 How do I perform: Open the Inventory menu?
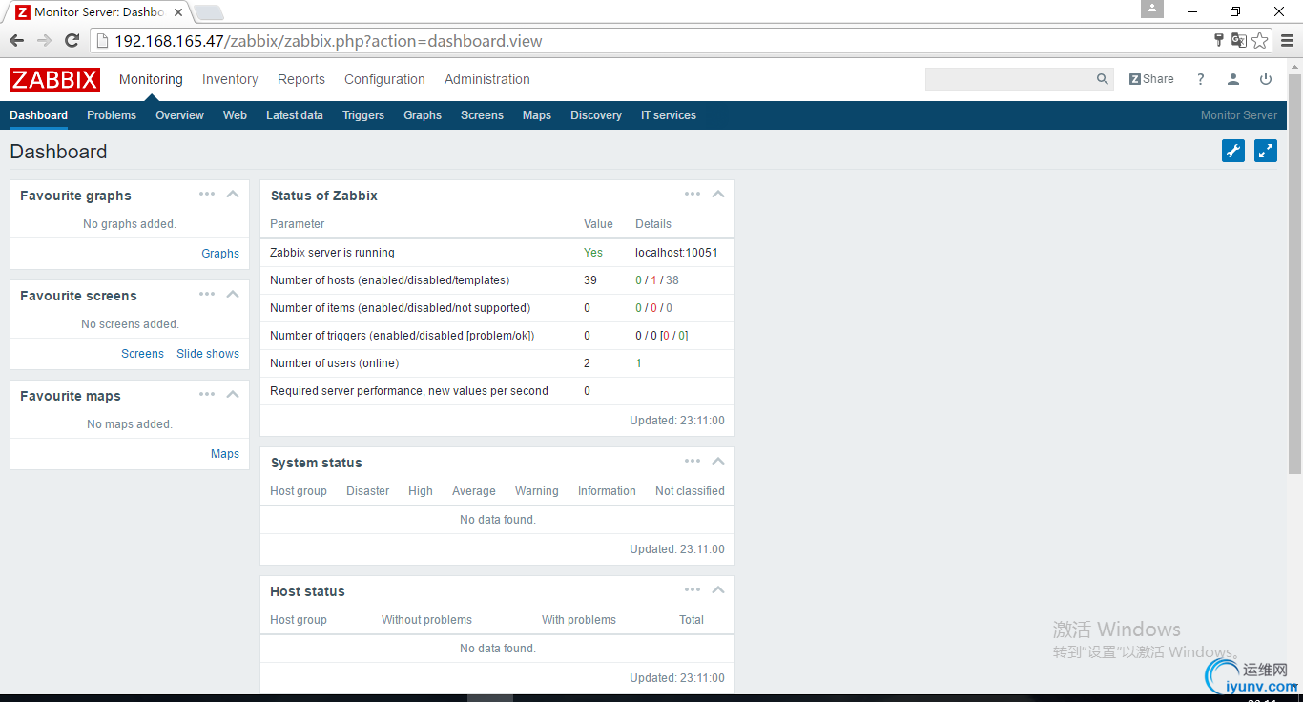coord(230,79)
